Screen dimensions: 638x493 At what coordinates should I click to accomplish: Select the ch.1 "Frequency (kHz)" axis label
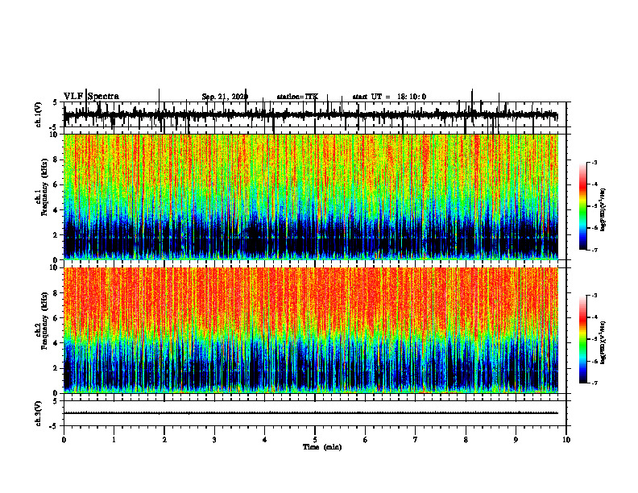point(43,188)
